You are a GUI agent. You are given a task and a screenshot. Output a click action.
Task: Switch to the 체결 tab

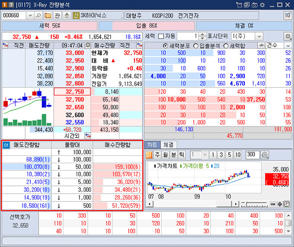tap(168, 145)
